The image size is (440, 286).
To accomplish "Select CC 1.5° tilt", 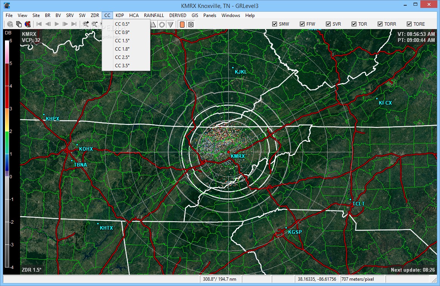I will point(126,41).
